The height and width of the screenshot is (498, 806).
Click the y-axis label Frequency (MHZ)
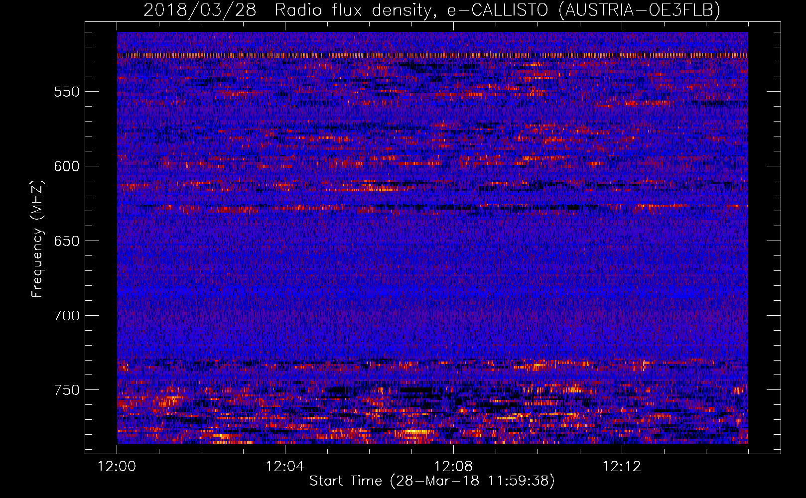point(37,239)
